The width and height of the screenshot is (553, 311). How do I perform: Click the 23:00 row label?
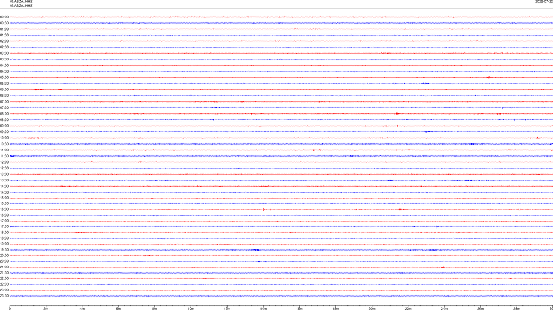pyautogui.click(x=4, y=290)
